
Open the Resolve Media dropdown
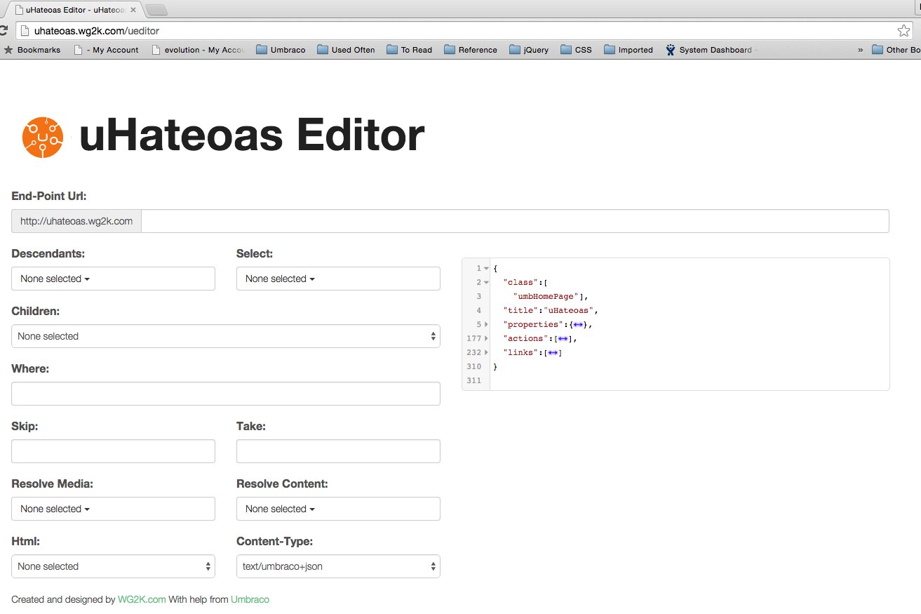point(113,509)
